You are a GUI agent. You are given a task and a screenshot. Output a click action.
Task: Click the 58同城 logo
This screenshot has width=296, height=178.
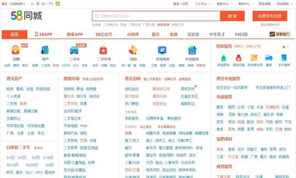(26, 16)
